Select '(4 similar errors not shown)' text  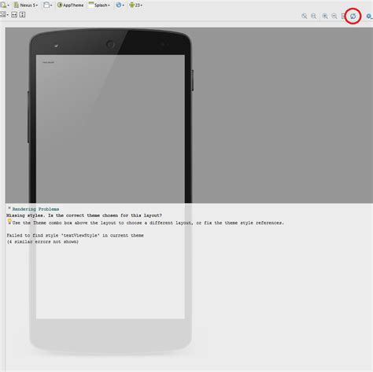pyautogui.click(x=42, y=241)
